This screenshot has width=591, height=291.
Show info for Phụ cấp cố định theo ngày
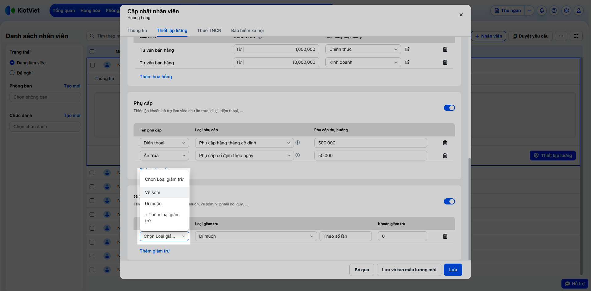[x=298, y=155]
